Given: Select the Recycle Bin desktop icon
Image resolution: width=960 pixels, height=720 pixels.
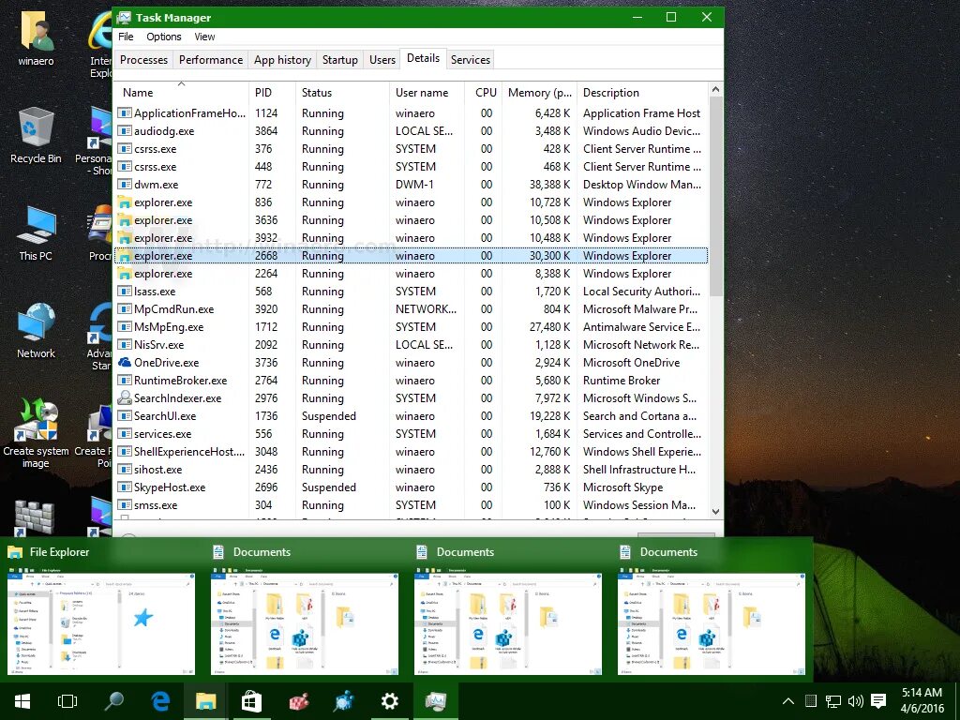Looking at the screenshot, I should pos(37,135).
